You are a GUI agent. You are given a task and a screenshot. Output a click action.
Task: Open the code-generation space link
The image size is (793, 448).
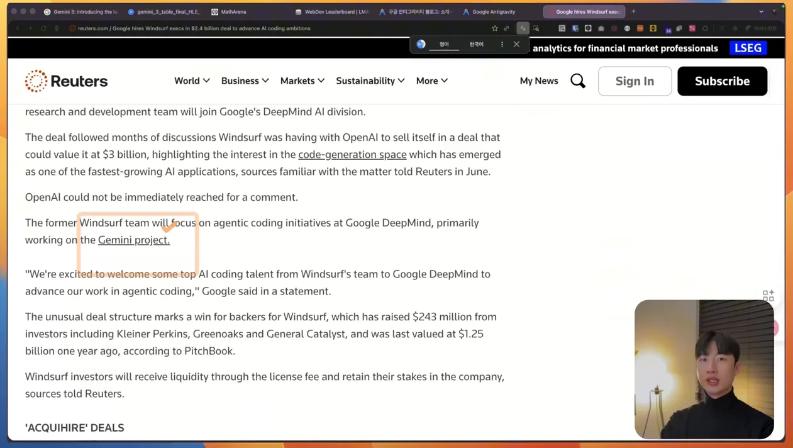pos(352,154)
